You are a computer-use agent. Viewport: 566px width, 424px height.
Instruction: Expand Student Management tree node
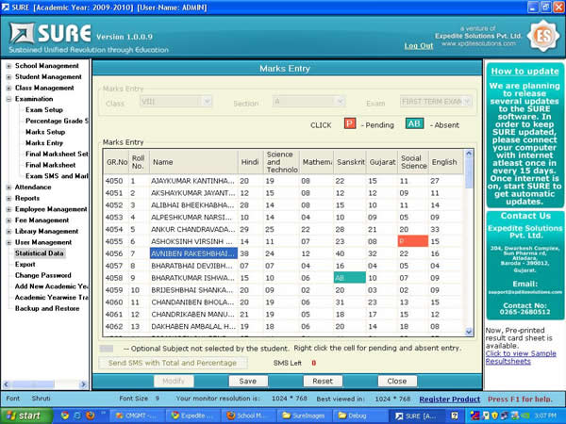pyautogui.click(x=8, y=77)
